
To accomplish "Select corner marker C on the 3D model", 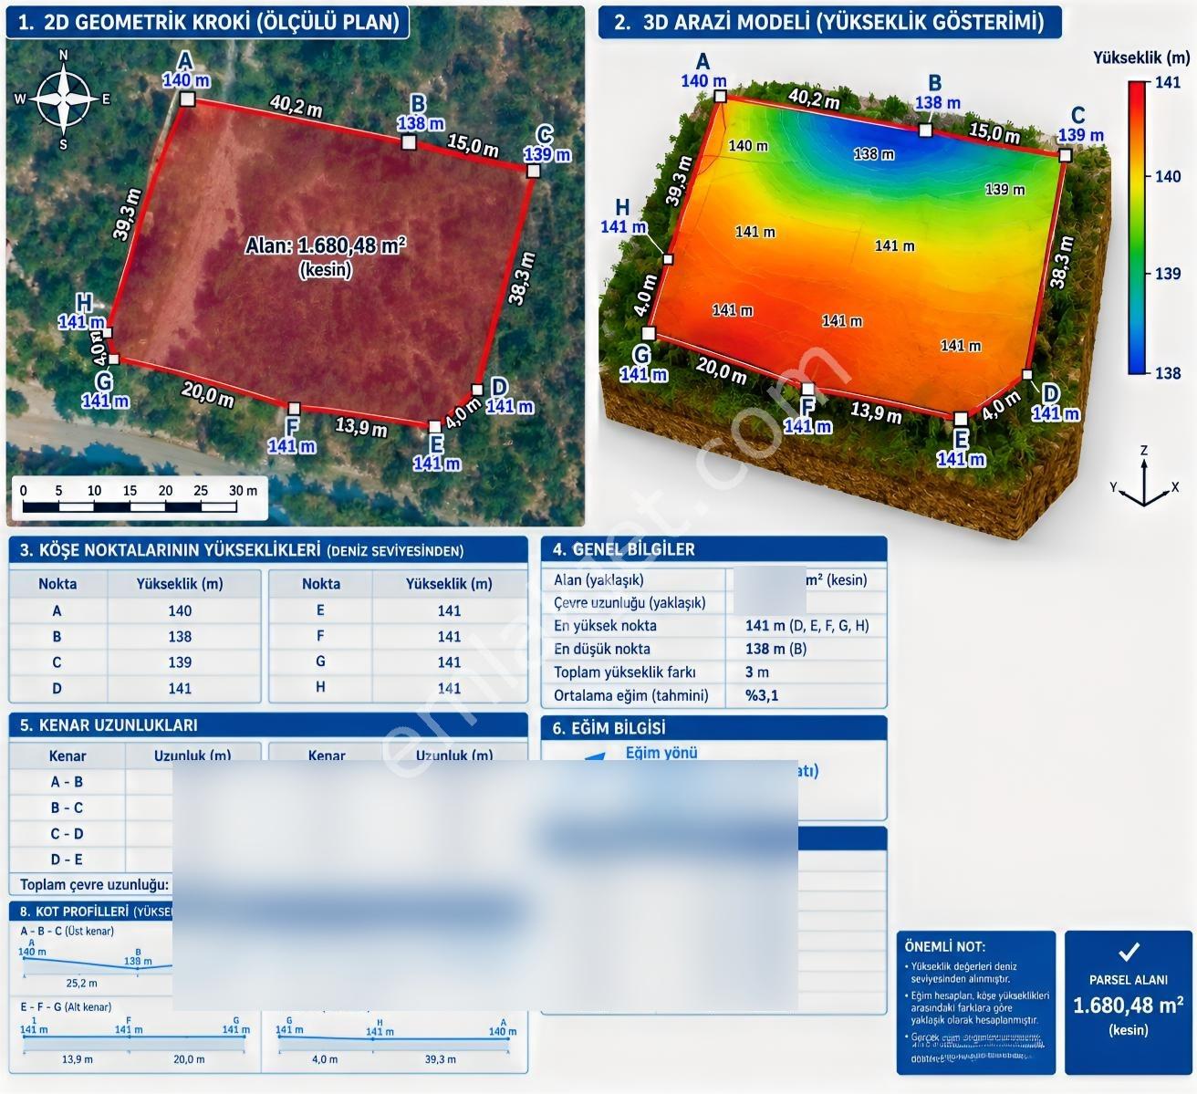I will click(x=1065, y=156).
